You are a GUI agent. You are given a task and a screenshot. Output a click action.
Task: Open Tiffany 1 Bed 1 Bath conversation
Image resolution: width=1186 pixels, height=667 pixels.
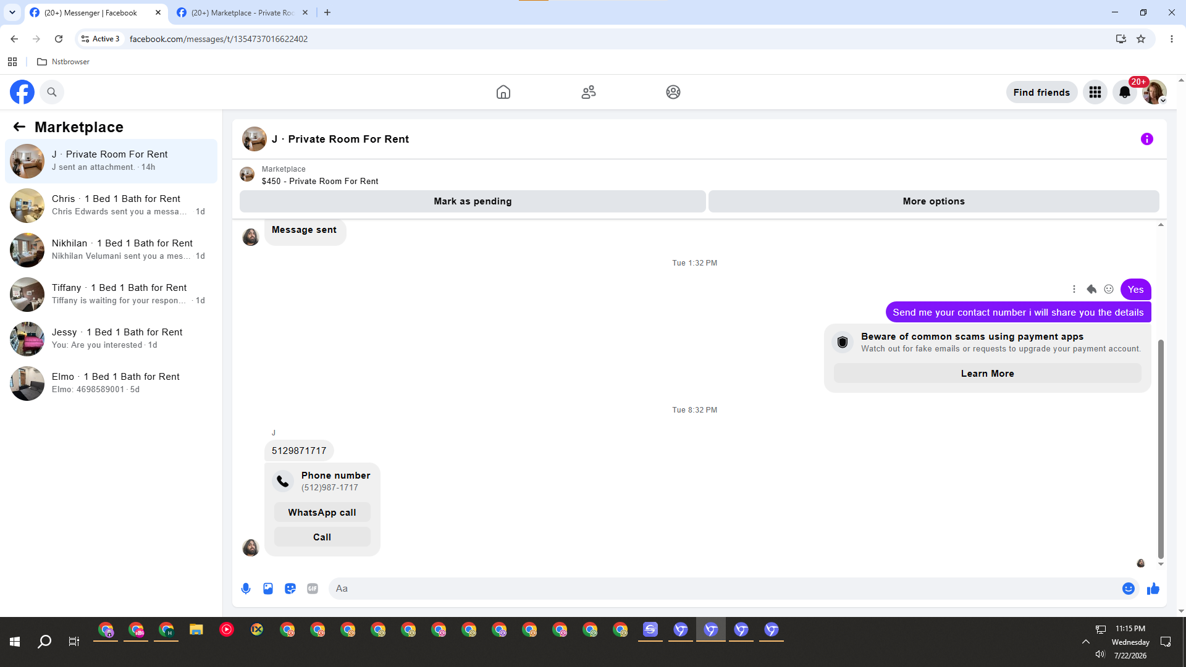[x=111, y=294]
